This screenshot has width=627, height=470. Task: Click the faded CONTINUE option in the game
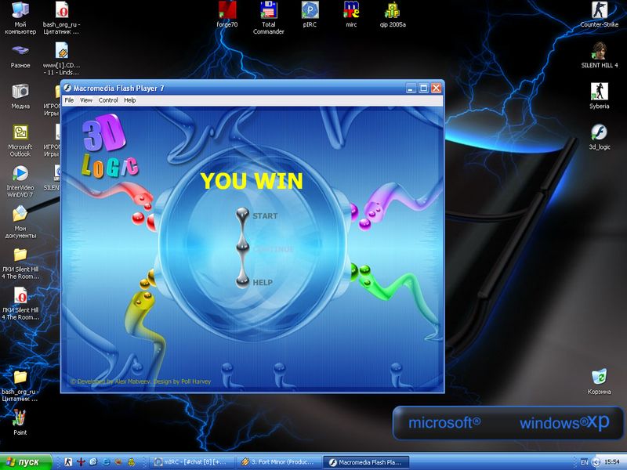(x=273, y=249)
